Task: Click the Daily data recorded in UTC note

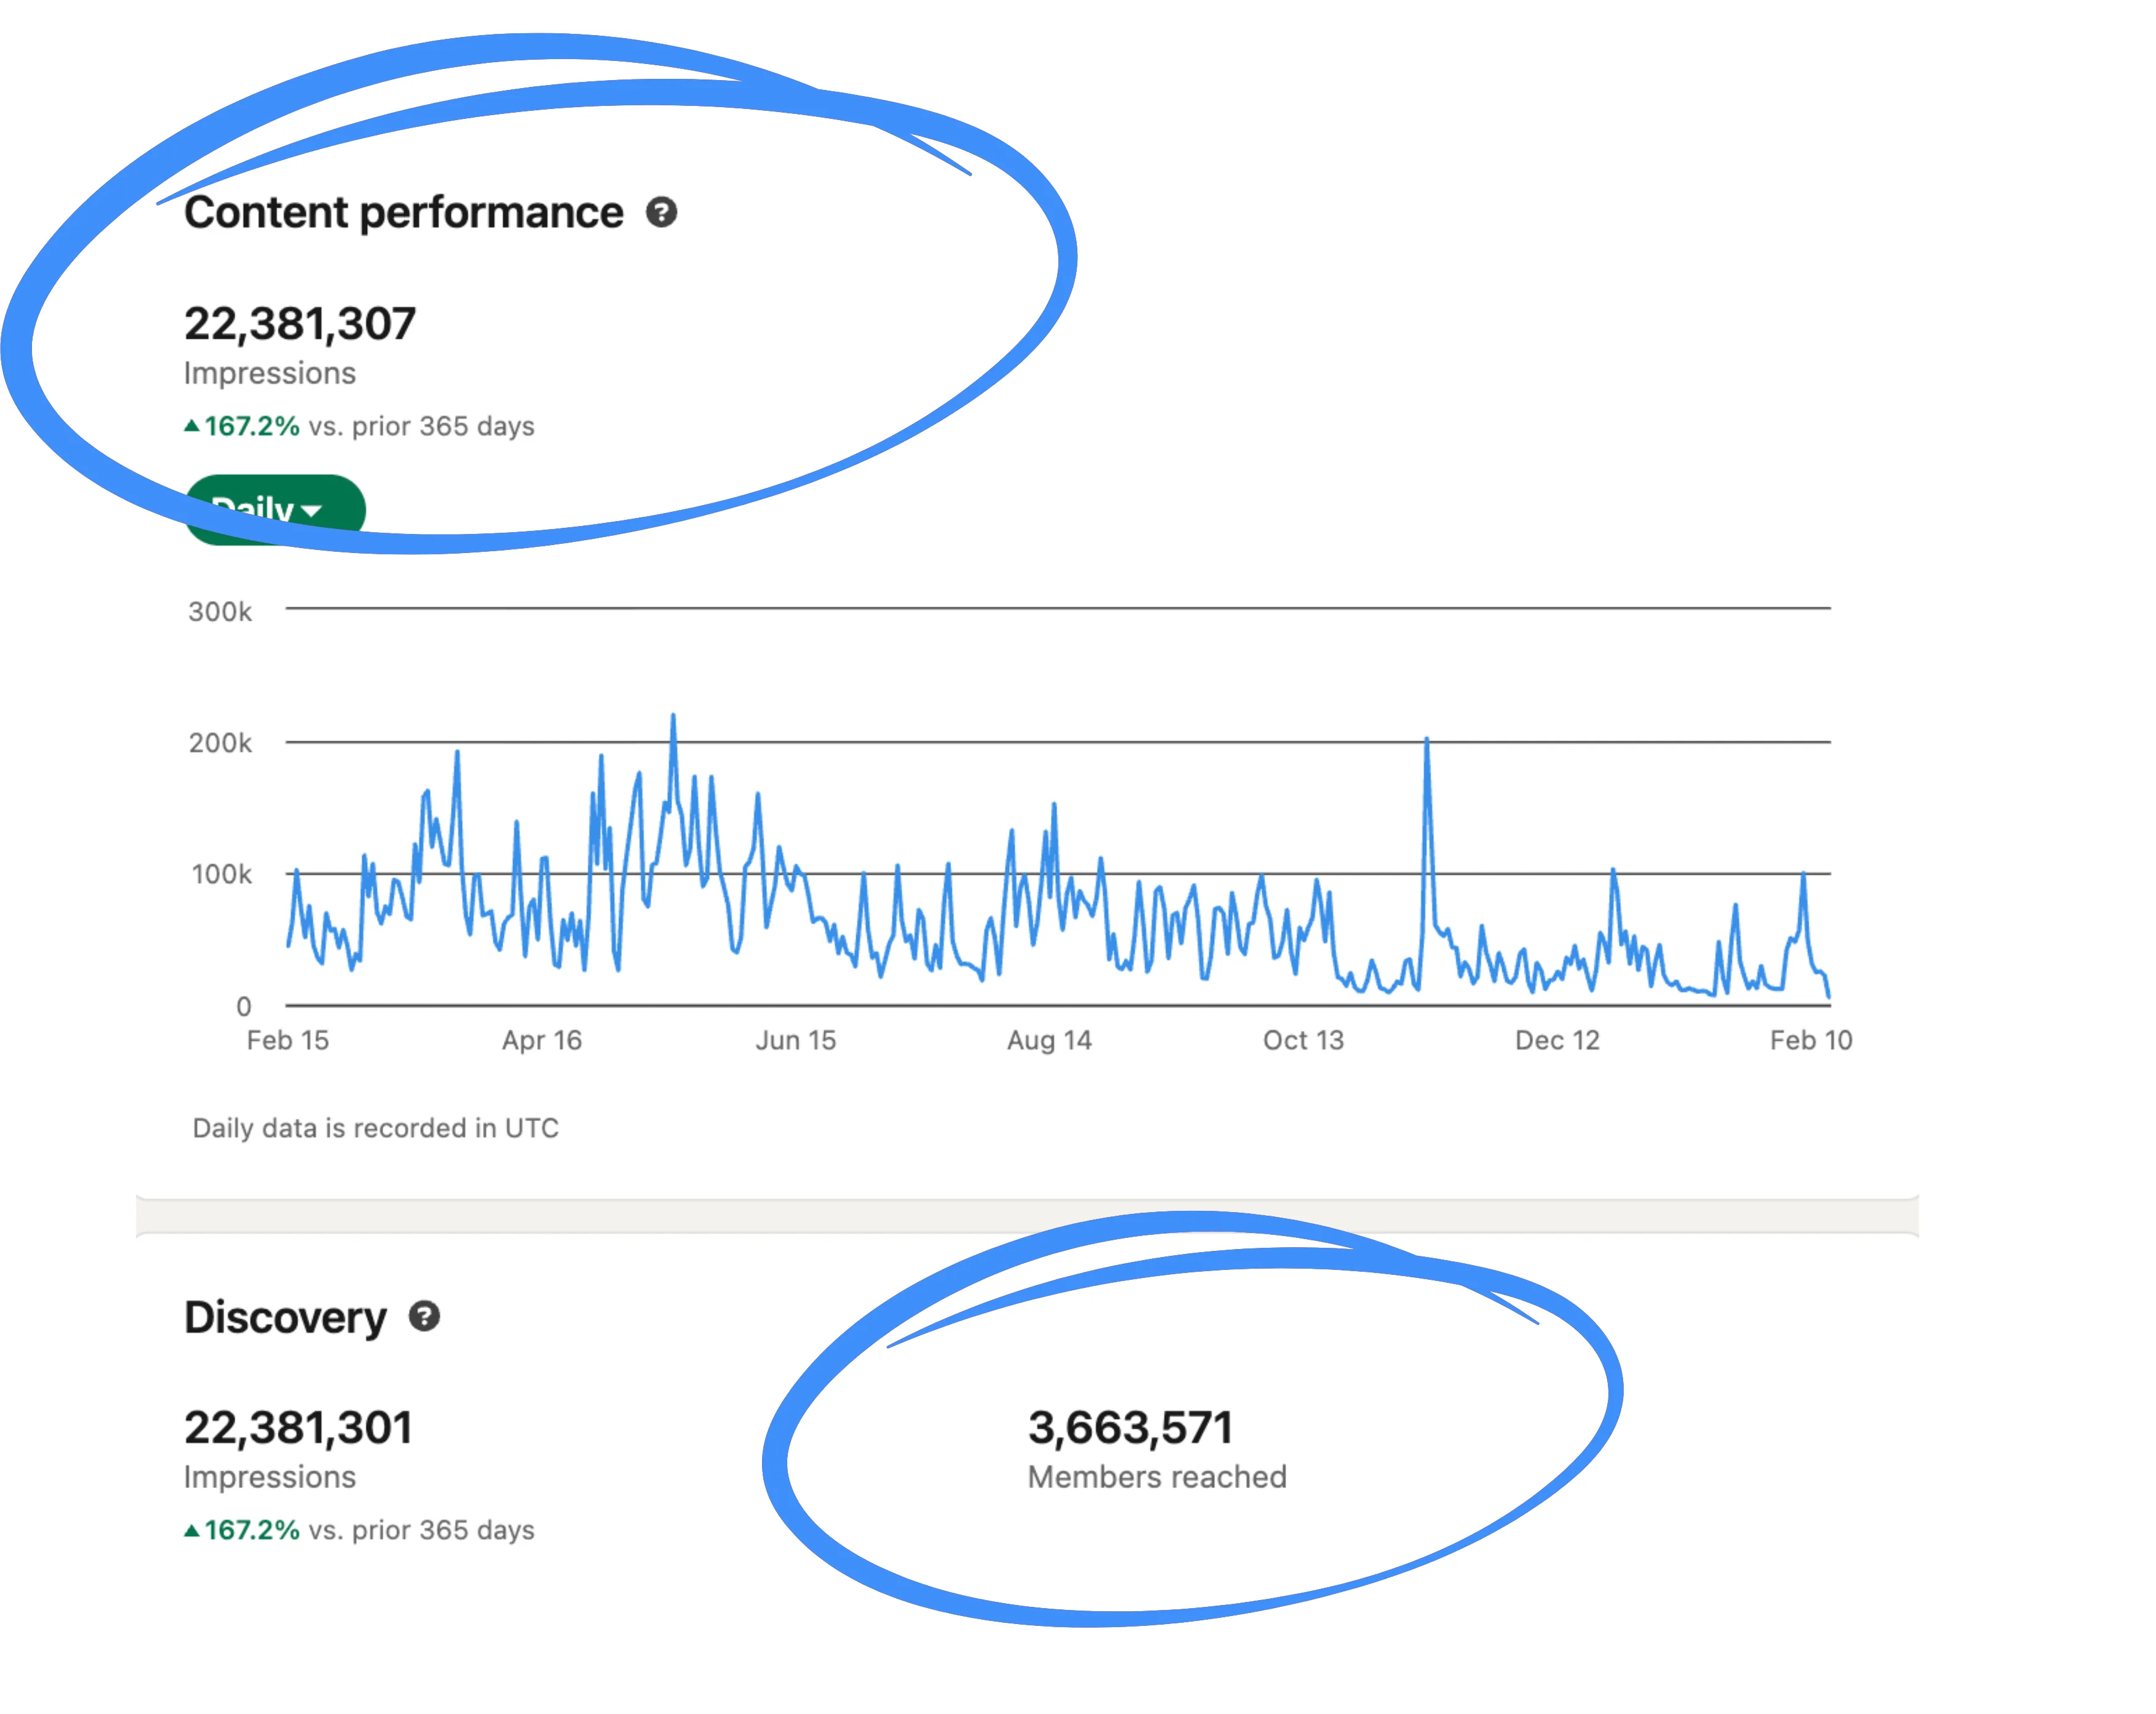Action: [x=375, y=1128]
